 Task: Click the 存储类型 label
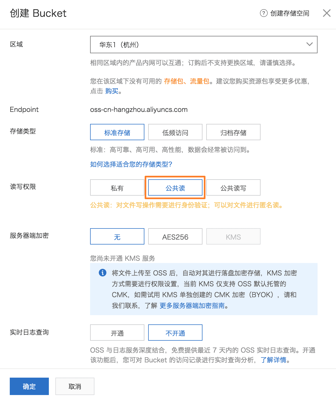(23, 131)
